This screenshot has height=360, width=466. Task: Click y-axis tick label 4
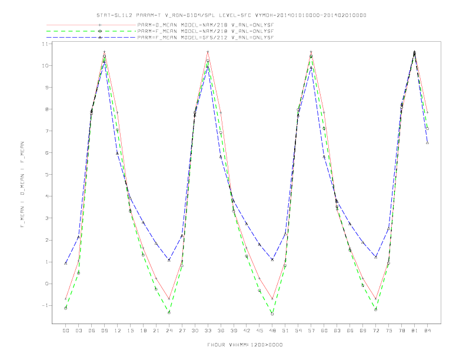coord(47,196)
